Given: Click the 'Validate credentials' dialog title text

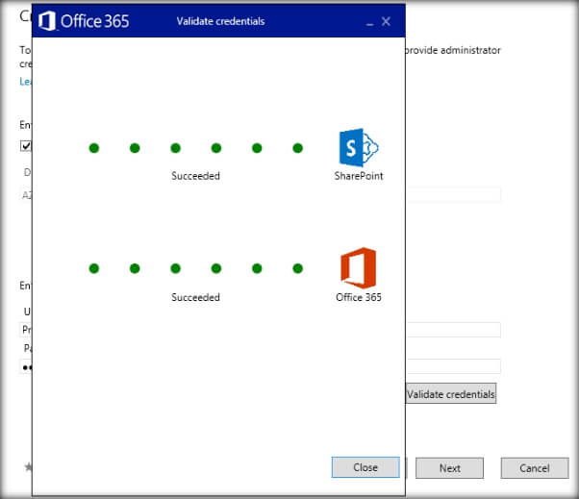Looking at the screenshot, I should click(220, 21).
